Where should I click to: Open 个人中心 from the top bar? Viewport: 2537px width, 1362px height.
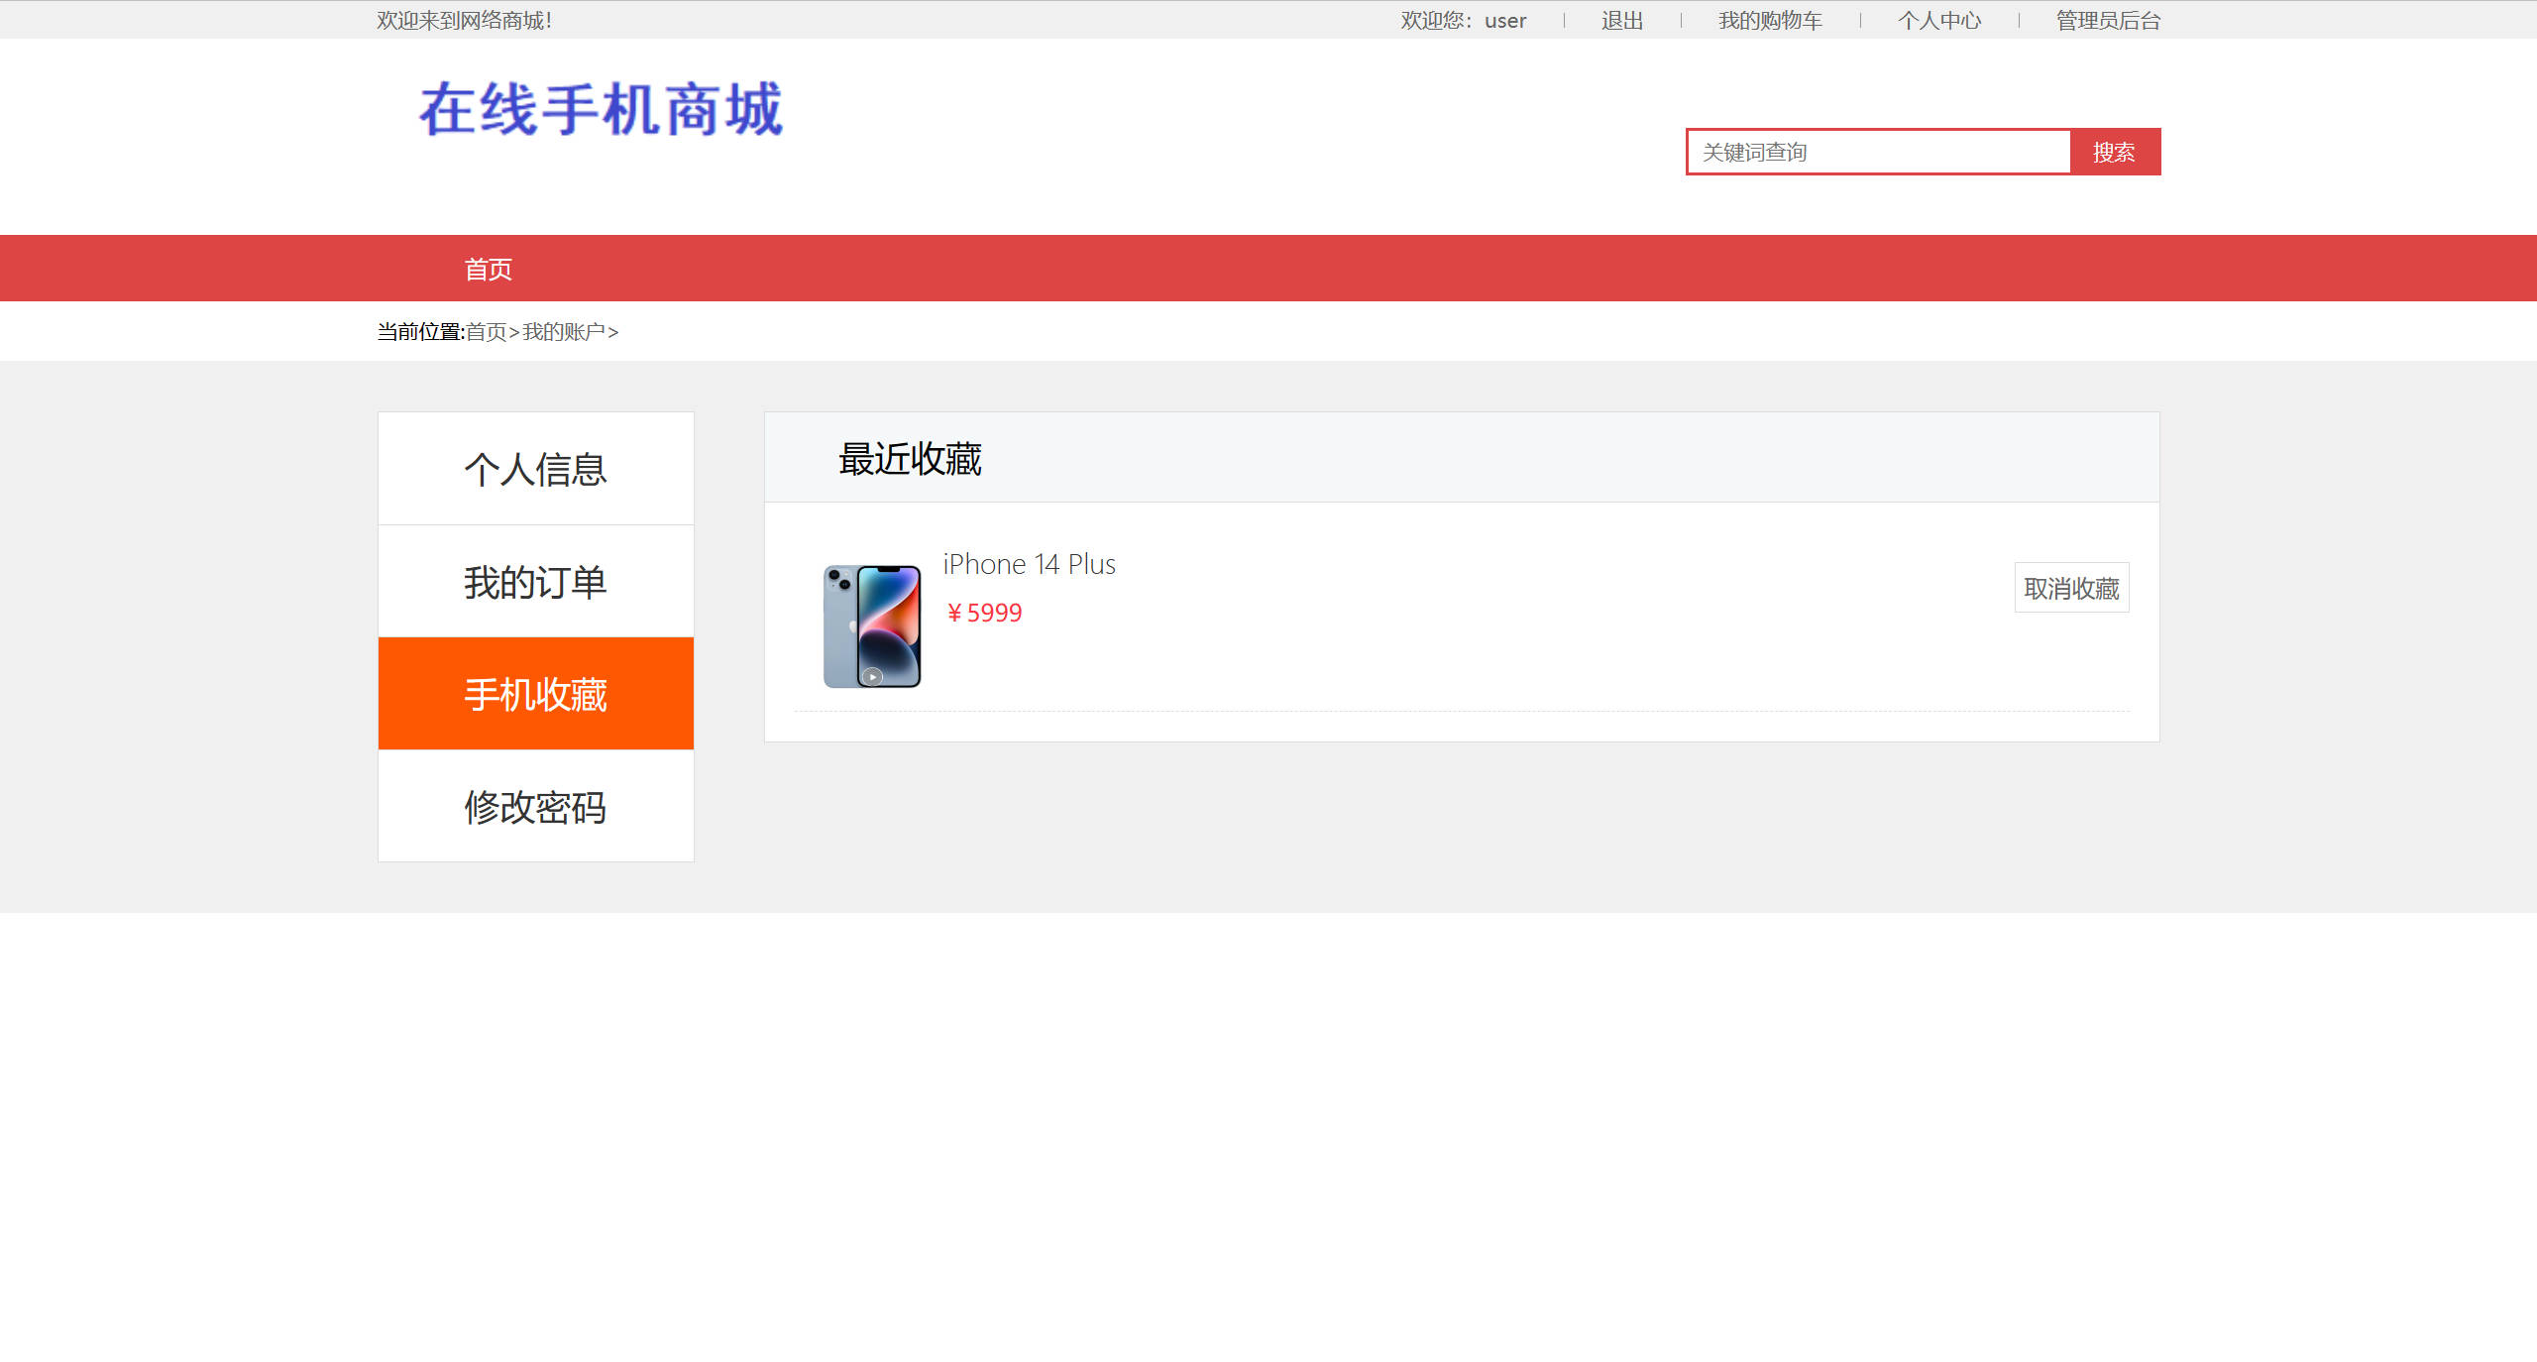click(x=1939, y=20)
